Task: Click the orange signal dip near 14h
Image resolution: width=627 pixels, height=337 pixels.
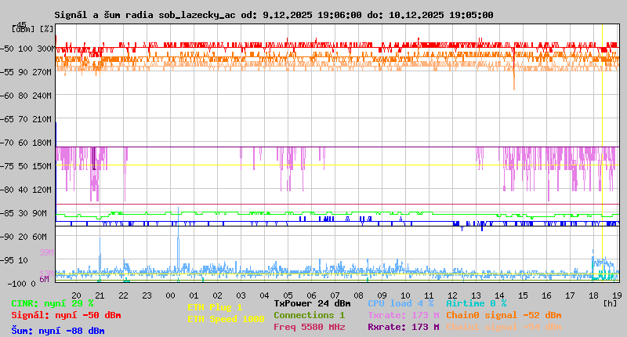Action: click(514, 80)
